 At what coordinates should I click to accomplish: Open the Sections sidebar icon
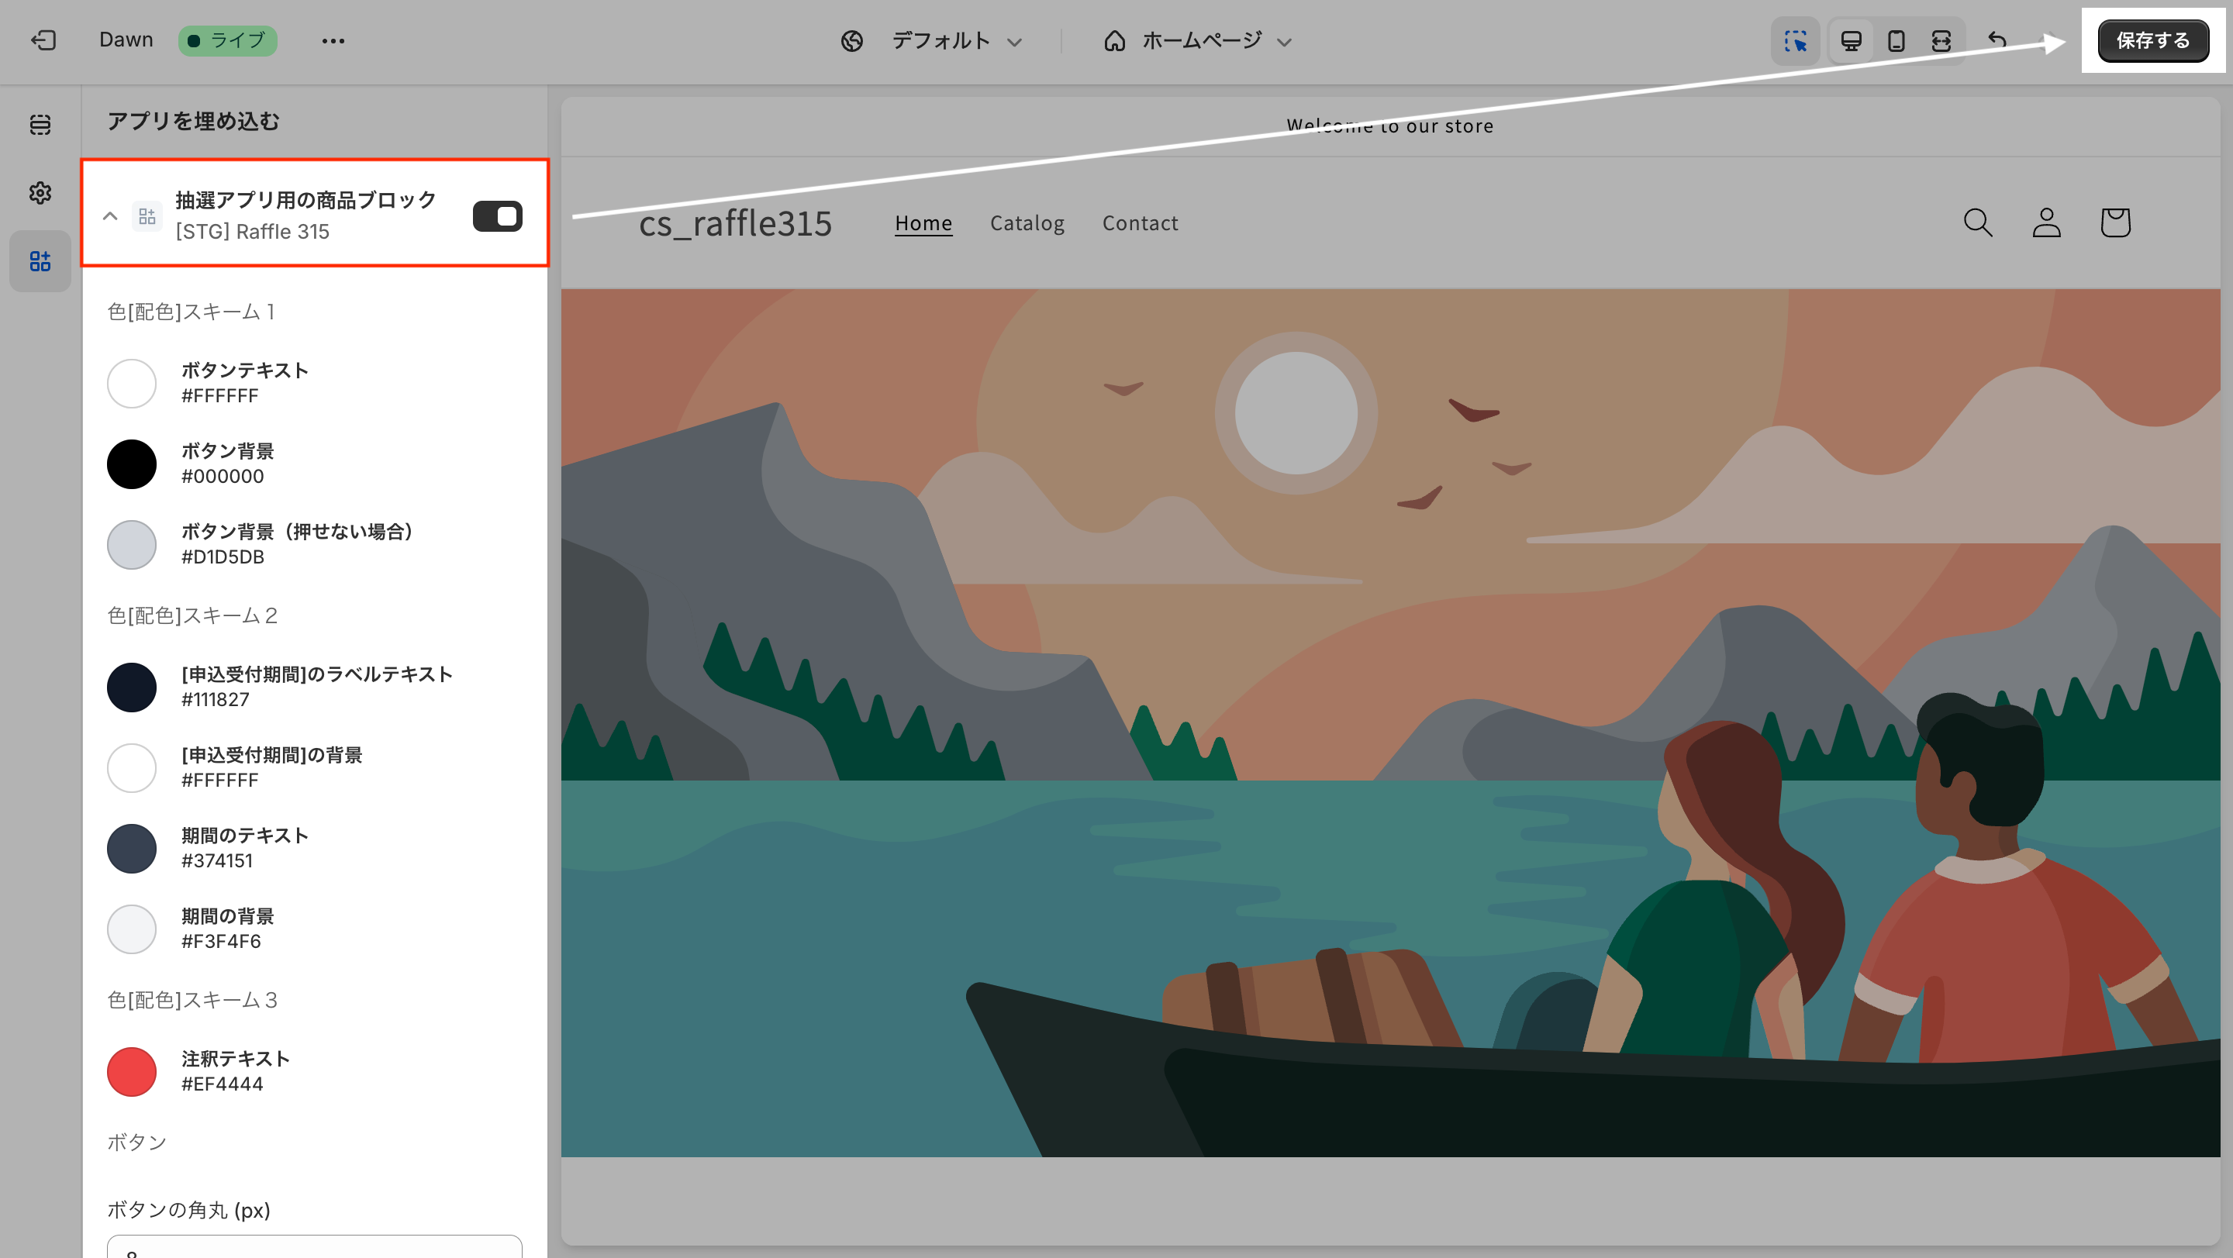point(40,125)
